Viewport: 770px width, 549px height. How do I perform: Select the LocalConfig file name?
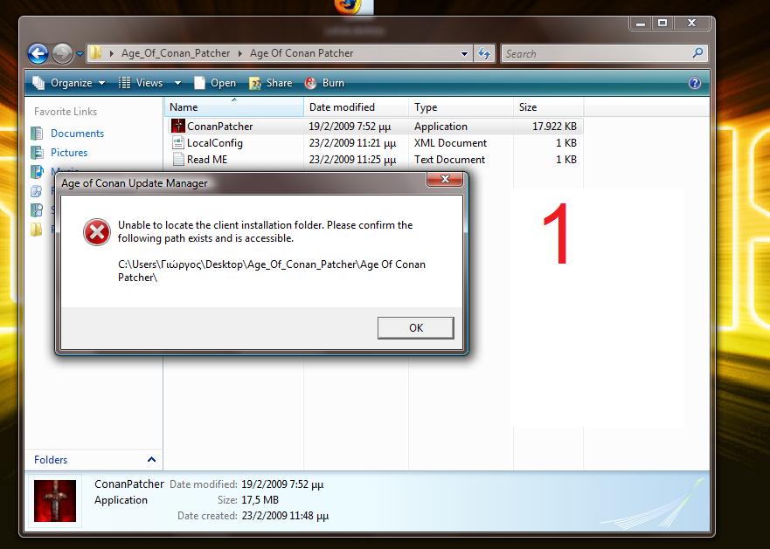[215, 143]
